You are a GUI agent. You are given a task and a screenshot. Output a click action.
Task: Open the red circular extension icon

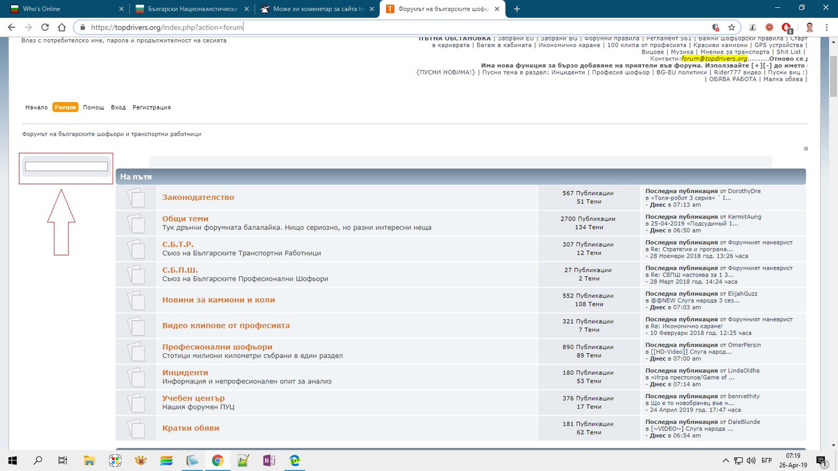point(770,27)
